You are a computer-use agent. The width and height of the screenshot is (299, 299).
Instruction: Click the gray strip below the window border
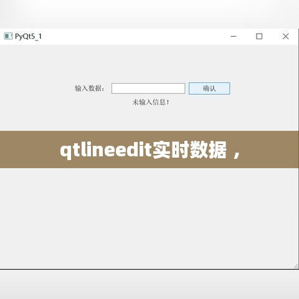click(x=149, y=285)
